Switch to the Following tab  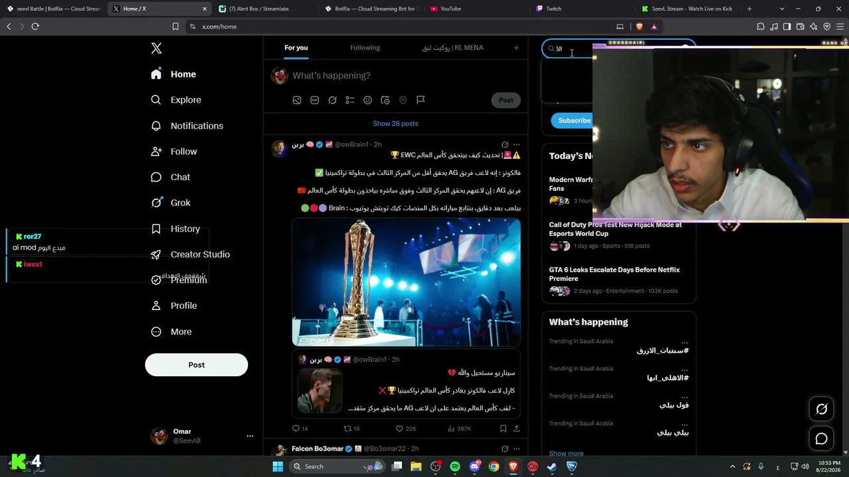[x=365, y=48]
